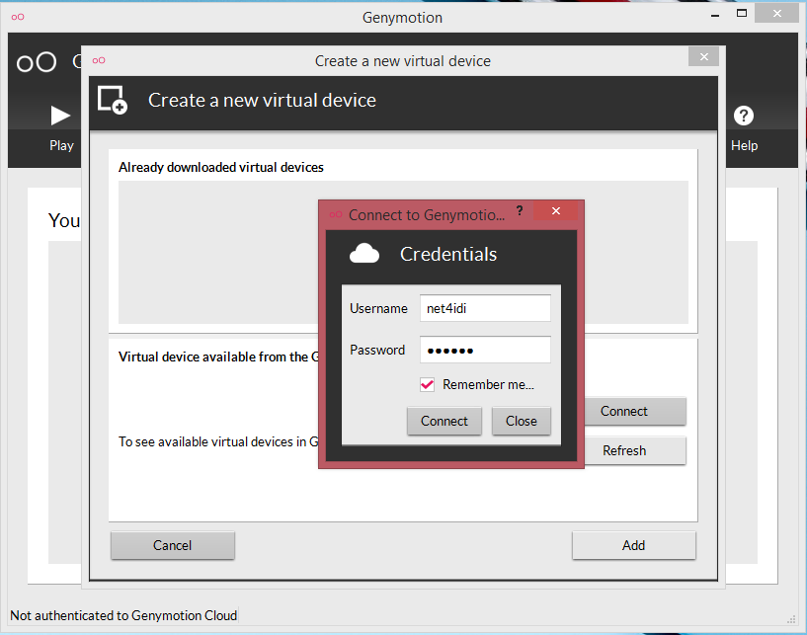Focus the Username input field
Image resolution: width=807 pixels, height=635 pixels.
485,308
